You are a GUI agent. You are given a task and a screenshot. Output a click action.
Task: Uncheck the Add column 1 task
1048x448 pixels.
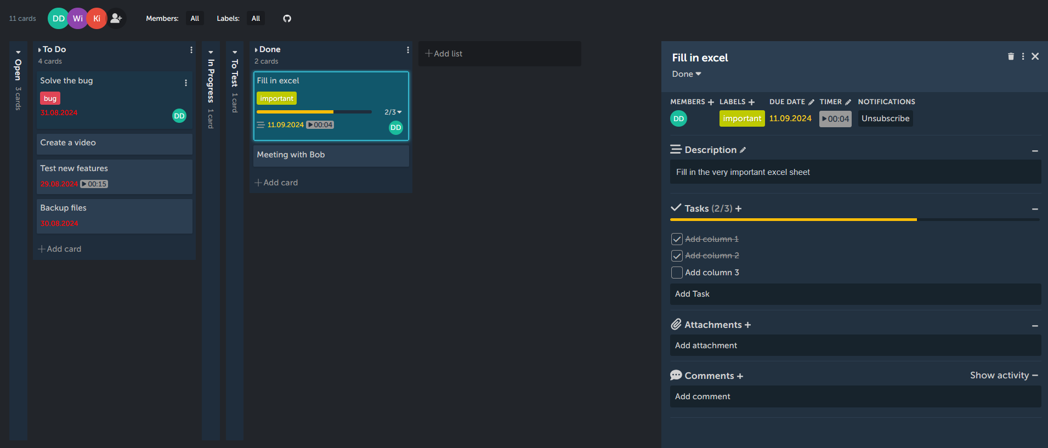(x=677, y=239)
